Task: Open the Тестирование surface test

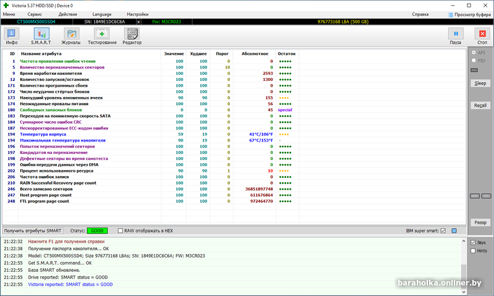Action: pyautogui.click(x=102, y=36)
